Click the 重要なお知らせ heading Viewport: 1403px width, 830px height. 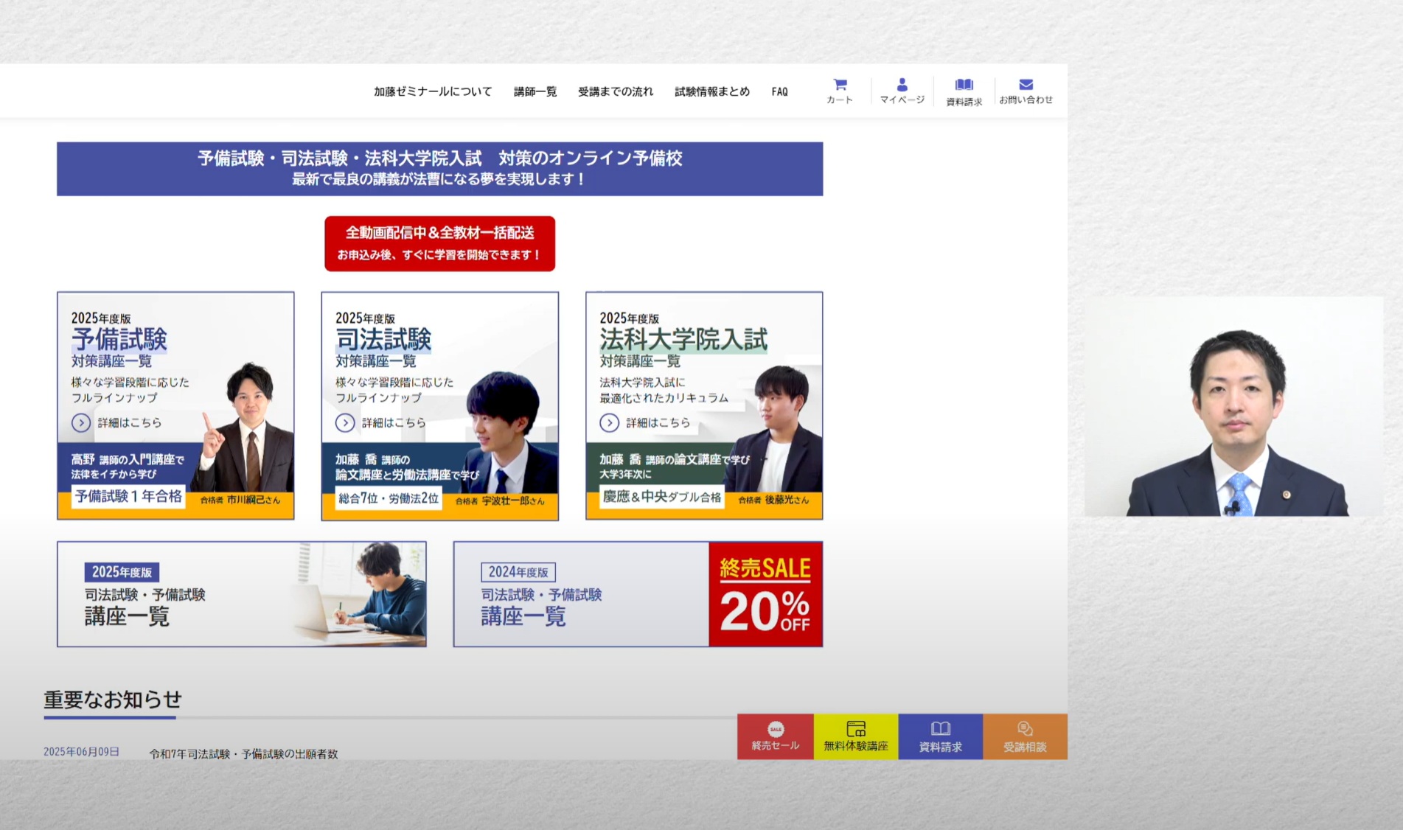tap(113, 699)
